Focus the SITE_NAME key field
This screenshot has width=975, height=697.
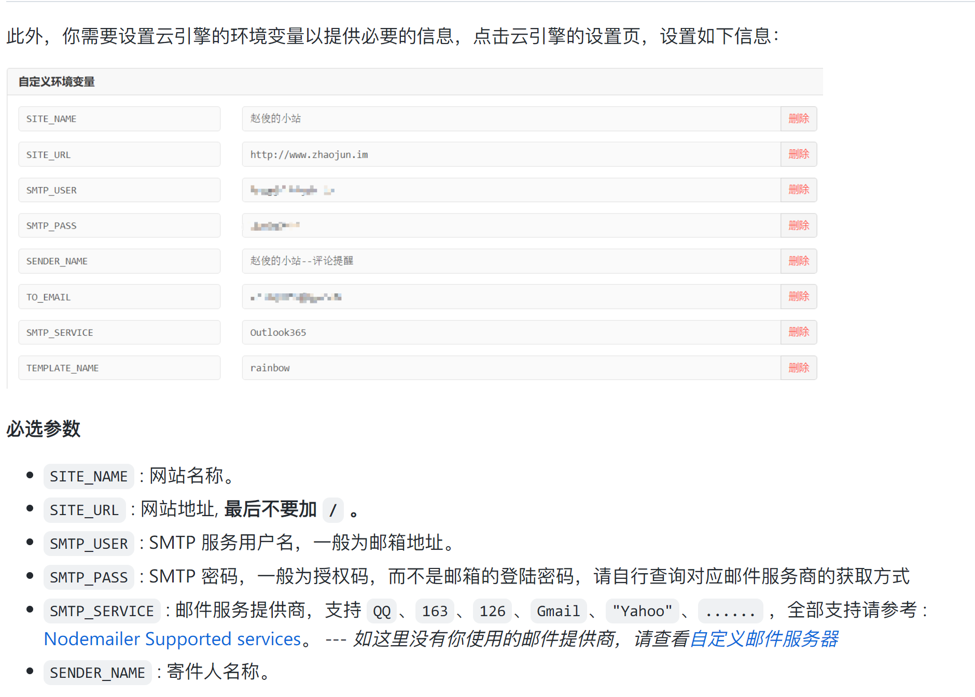(x=119, y=119)
